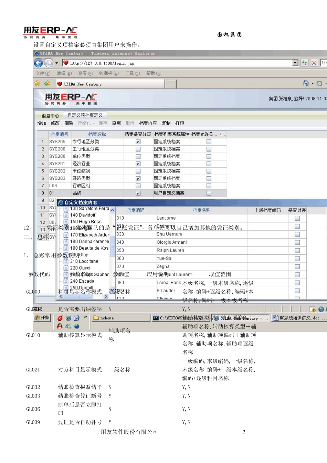
Task: Click the 删除 toolbar button
Action: 69,123
